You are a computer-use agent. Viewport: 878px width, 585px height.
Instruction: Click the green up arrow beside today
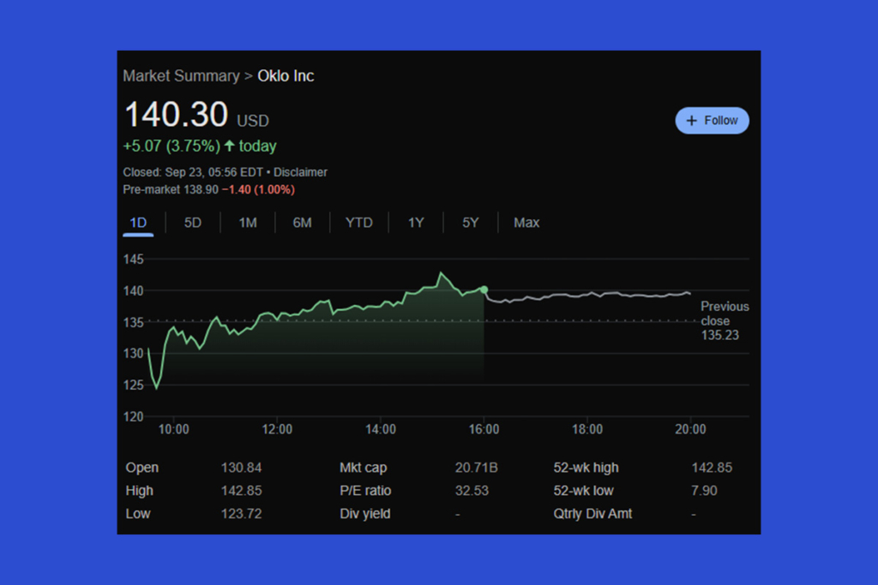229,146
